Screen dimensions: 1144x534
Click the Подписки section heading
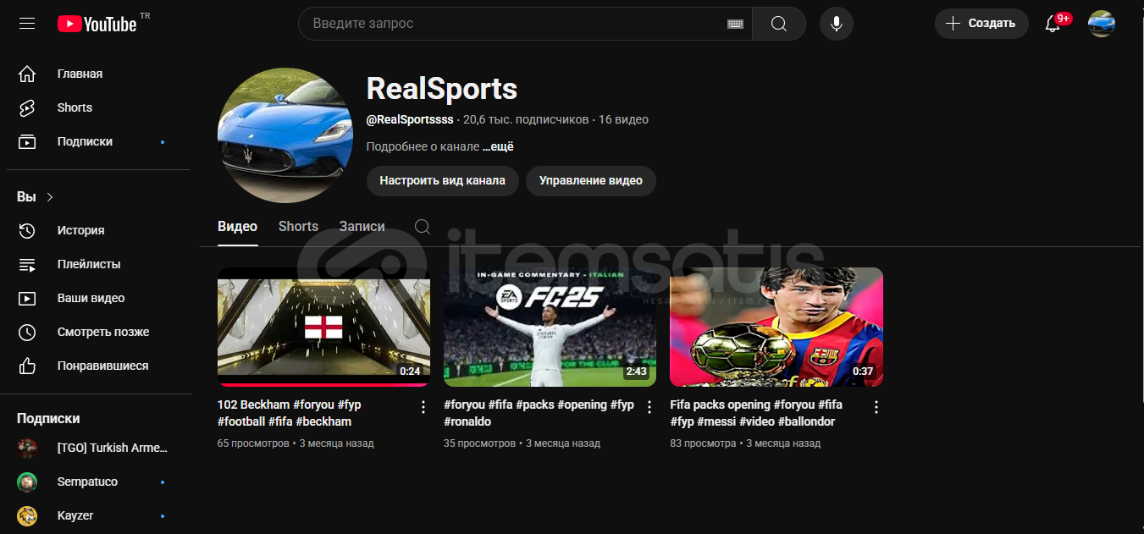[x=48, y=418]
